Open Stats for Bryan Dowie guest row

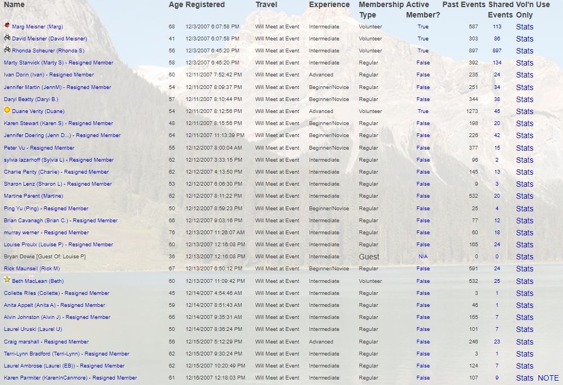pyautogui.click(x=524, y=257)
